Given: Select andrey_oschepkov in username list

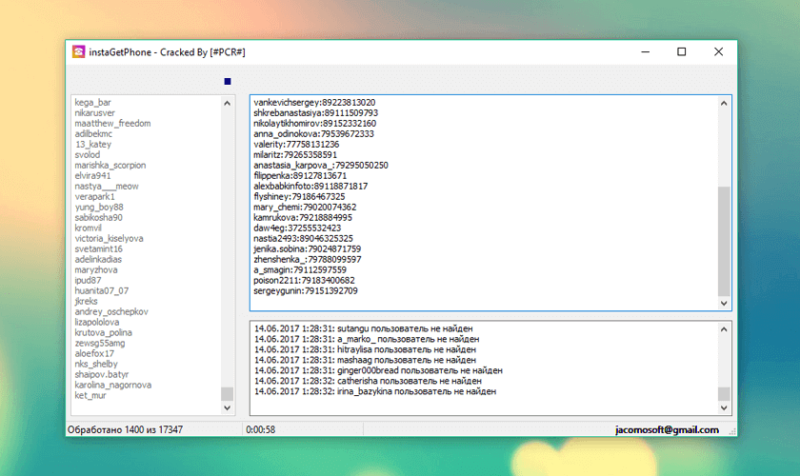Looking at the screenshot, I should tap(111, 311).
